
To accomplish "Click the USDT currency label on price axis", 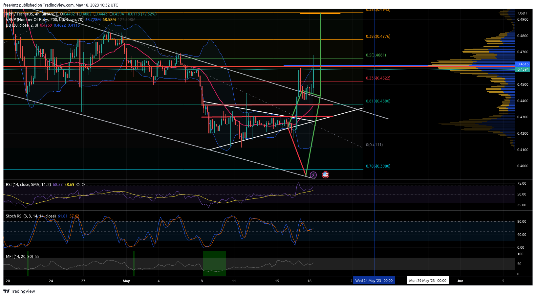I will click(x=523, y=13).
